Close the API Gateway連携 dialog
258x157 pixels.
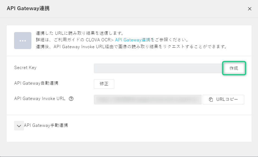249,9
